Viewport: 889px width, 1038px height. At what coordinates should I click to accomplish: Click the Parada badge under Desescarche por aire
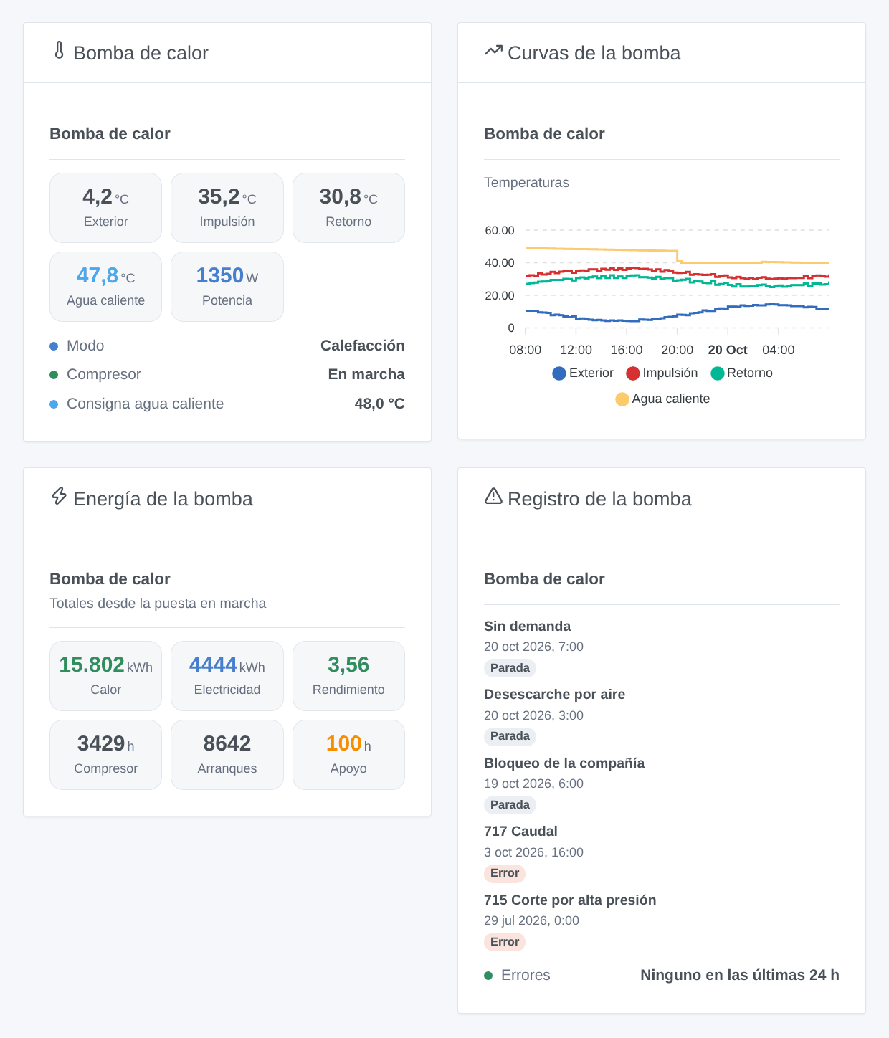click(x=510, y=736)
